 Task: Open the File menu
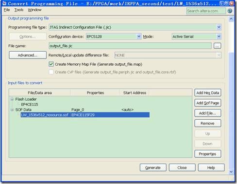coord(7,10)
